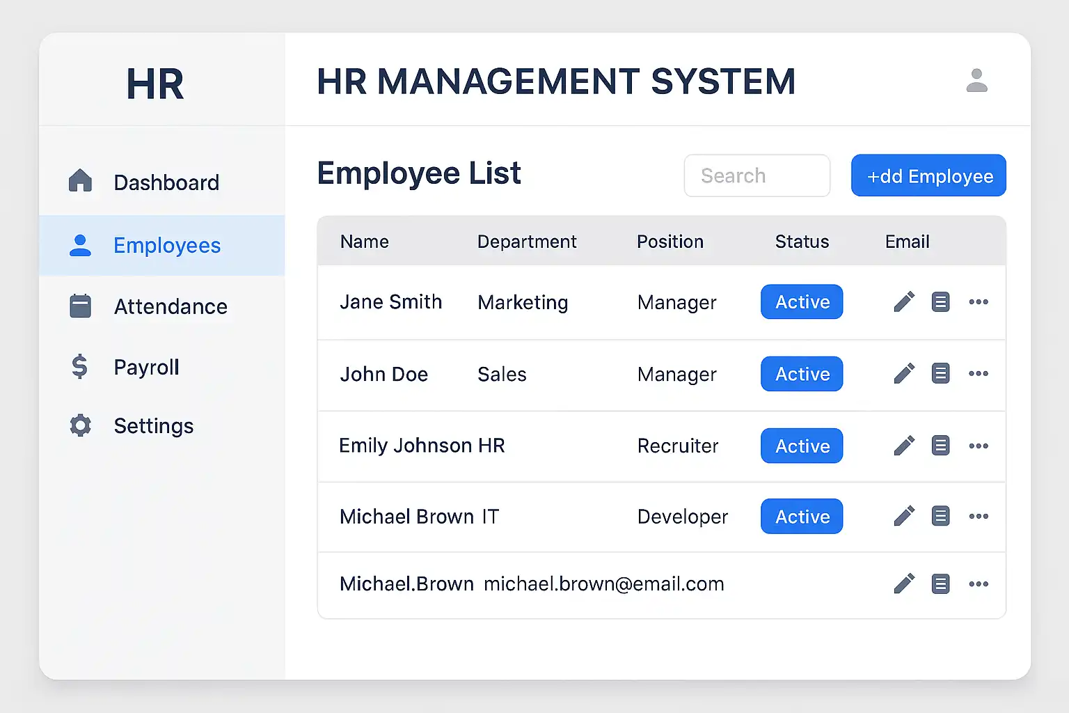The image size is (1069, 713).
Task: Open the document icon in John Doe's row
Action: point(940,374)
